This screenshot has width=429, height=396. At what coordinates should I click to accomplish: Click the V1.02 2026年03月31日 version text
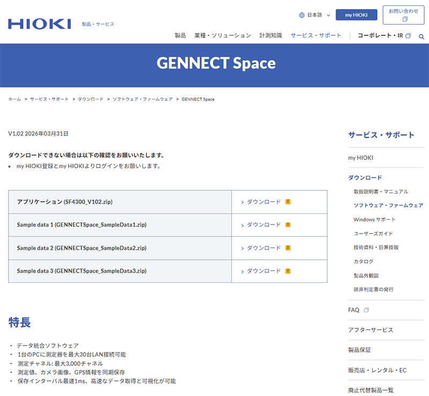coord(38,133)
